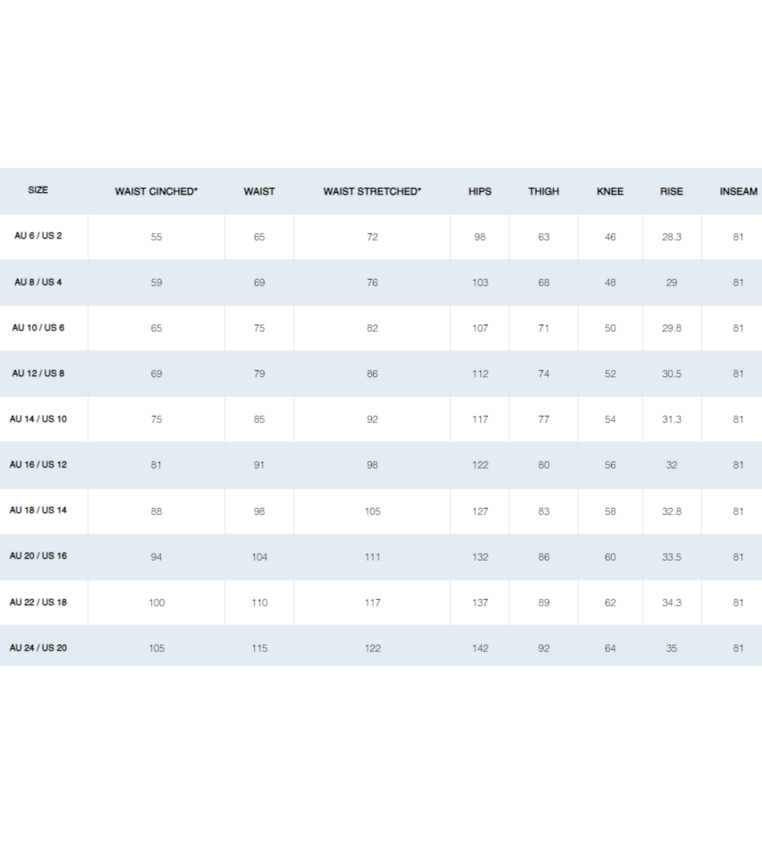Select the AU 24 / US 20 row label

click(x=38, y=648)
